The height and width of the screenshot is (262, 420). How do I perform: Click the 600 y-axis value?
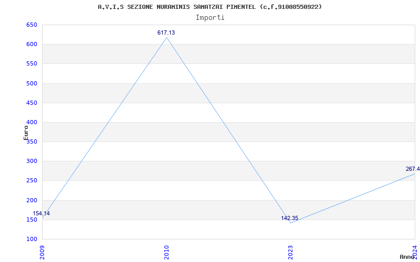coord(31,45)
